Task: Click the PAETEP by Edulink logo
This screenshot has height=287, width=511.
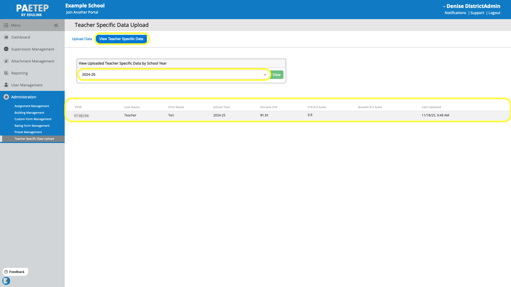Action: 32,10
